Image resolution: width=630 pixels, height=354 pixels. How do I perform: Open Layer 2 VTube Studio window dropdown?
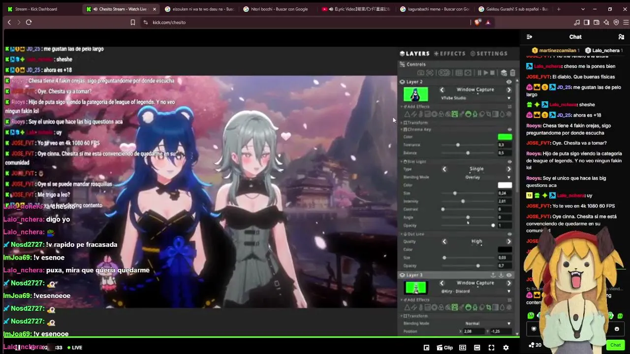tap(475, 98)
